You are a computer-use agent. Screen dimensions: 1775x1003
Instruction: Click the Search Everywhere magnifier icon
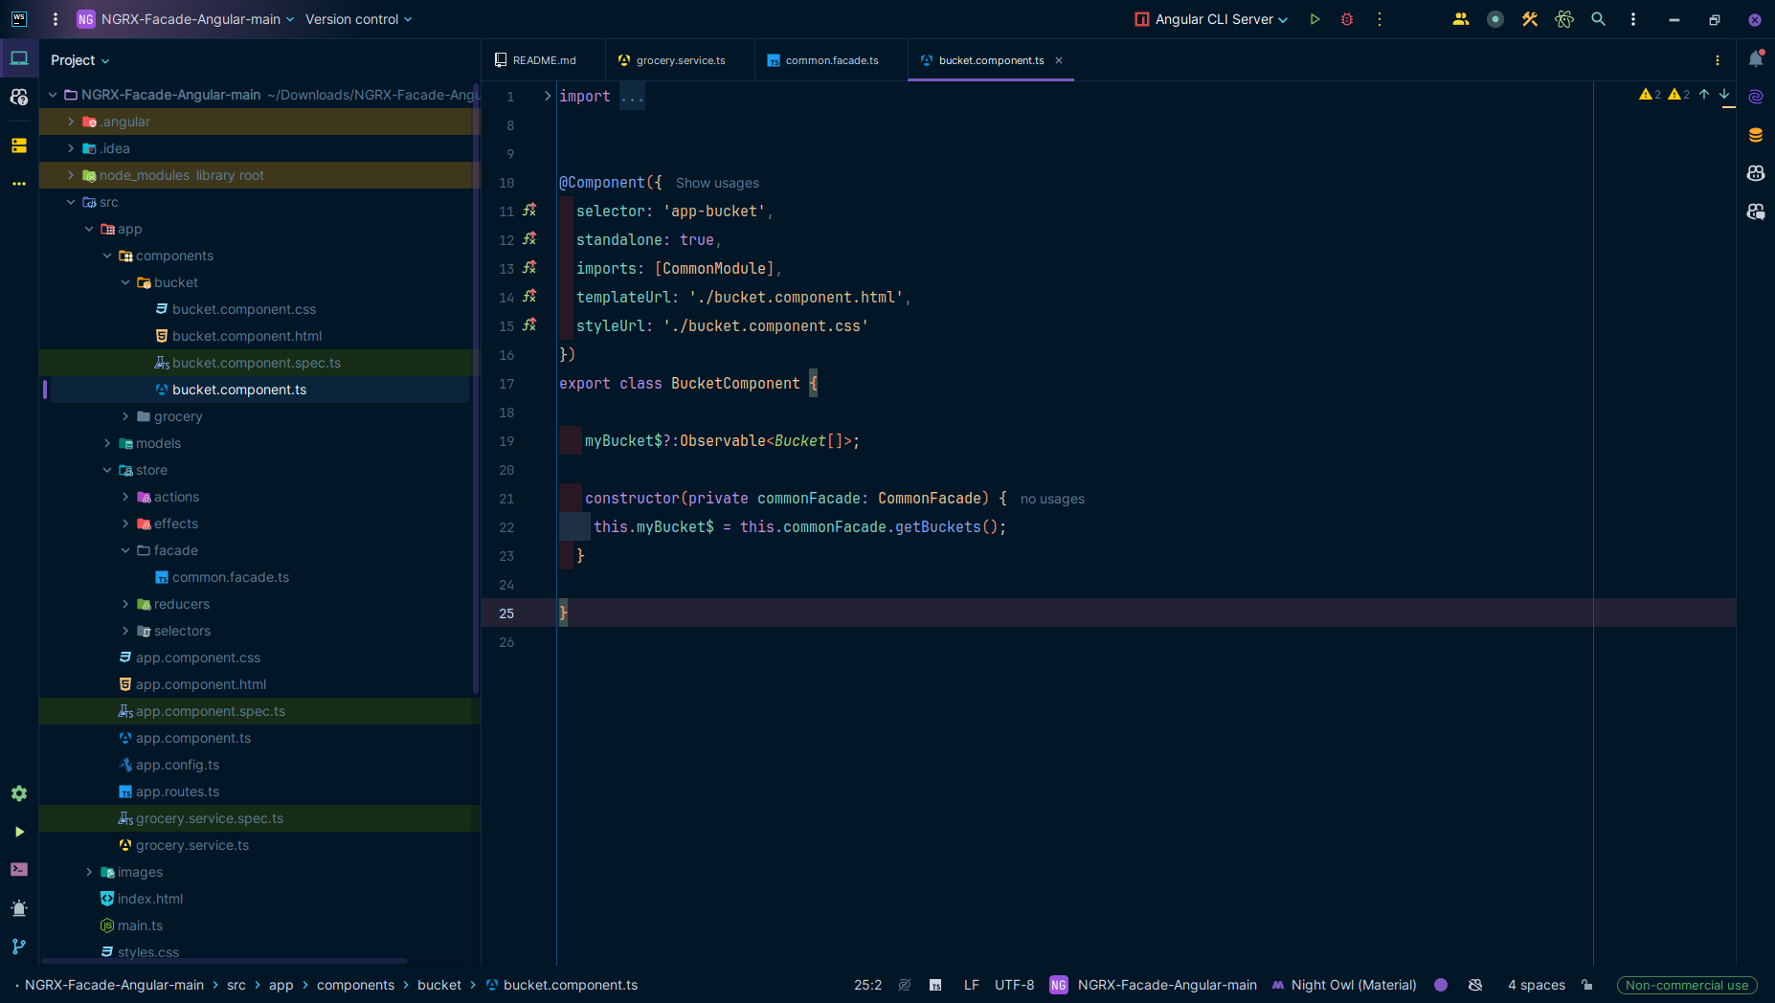click(1599, 19)
